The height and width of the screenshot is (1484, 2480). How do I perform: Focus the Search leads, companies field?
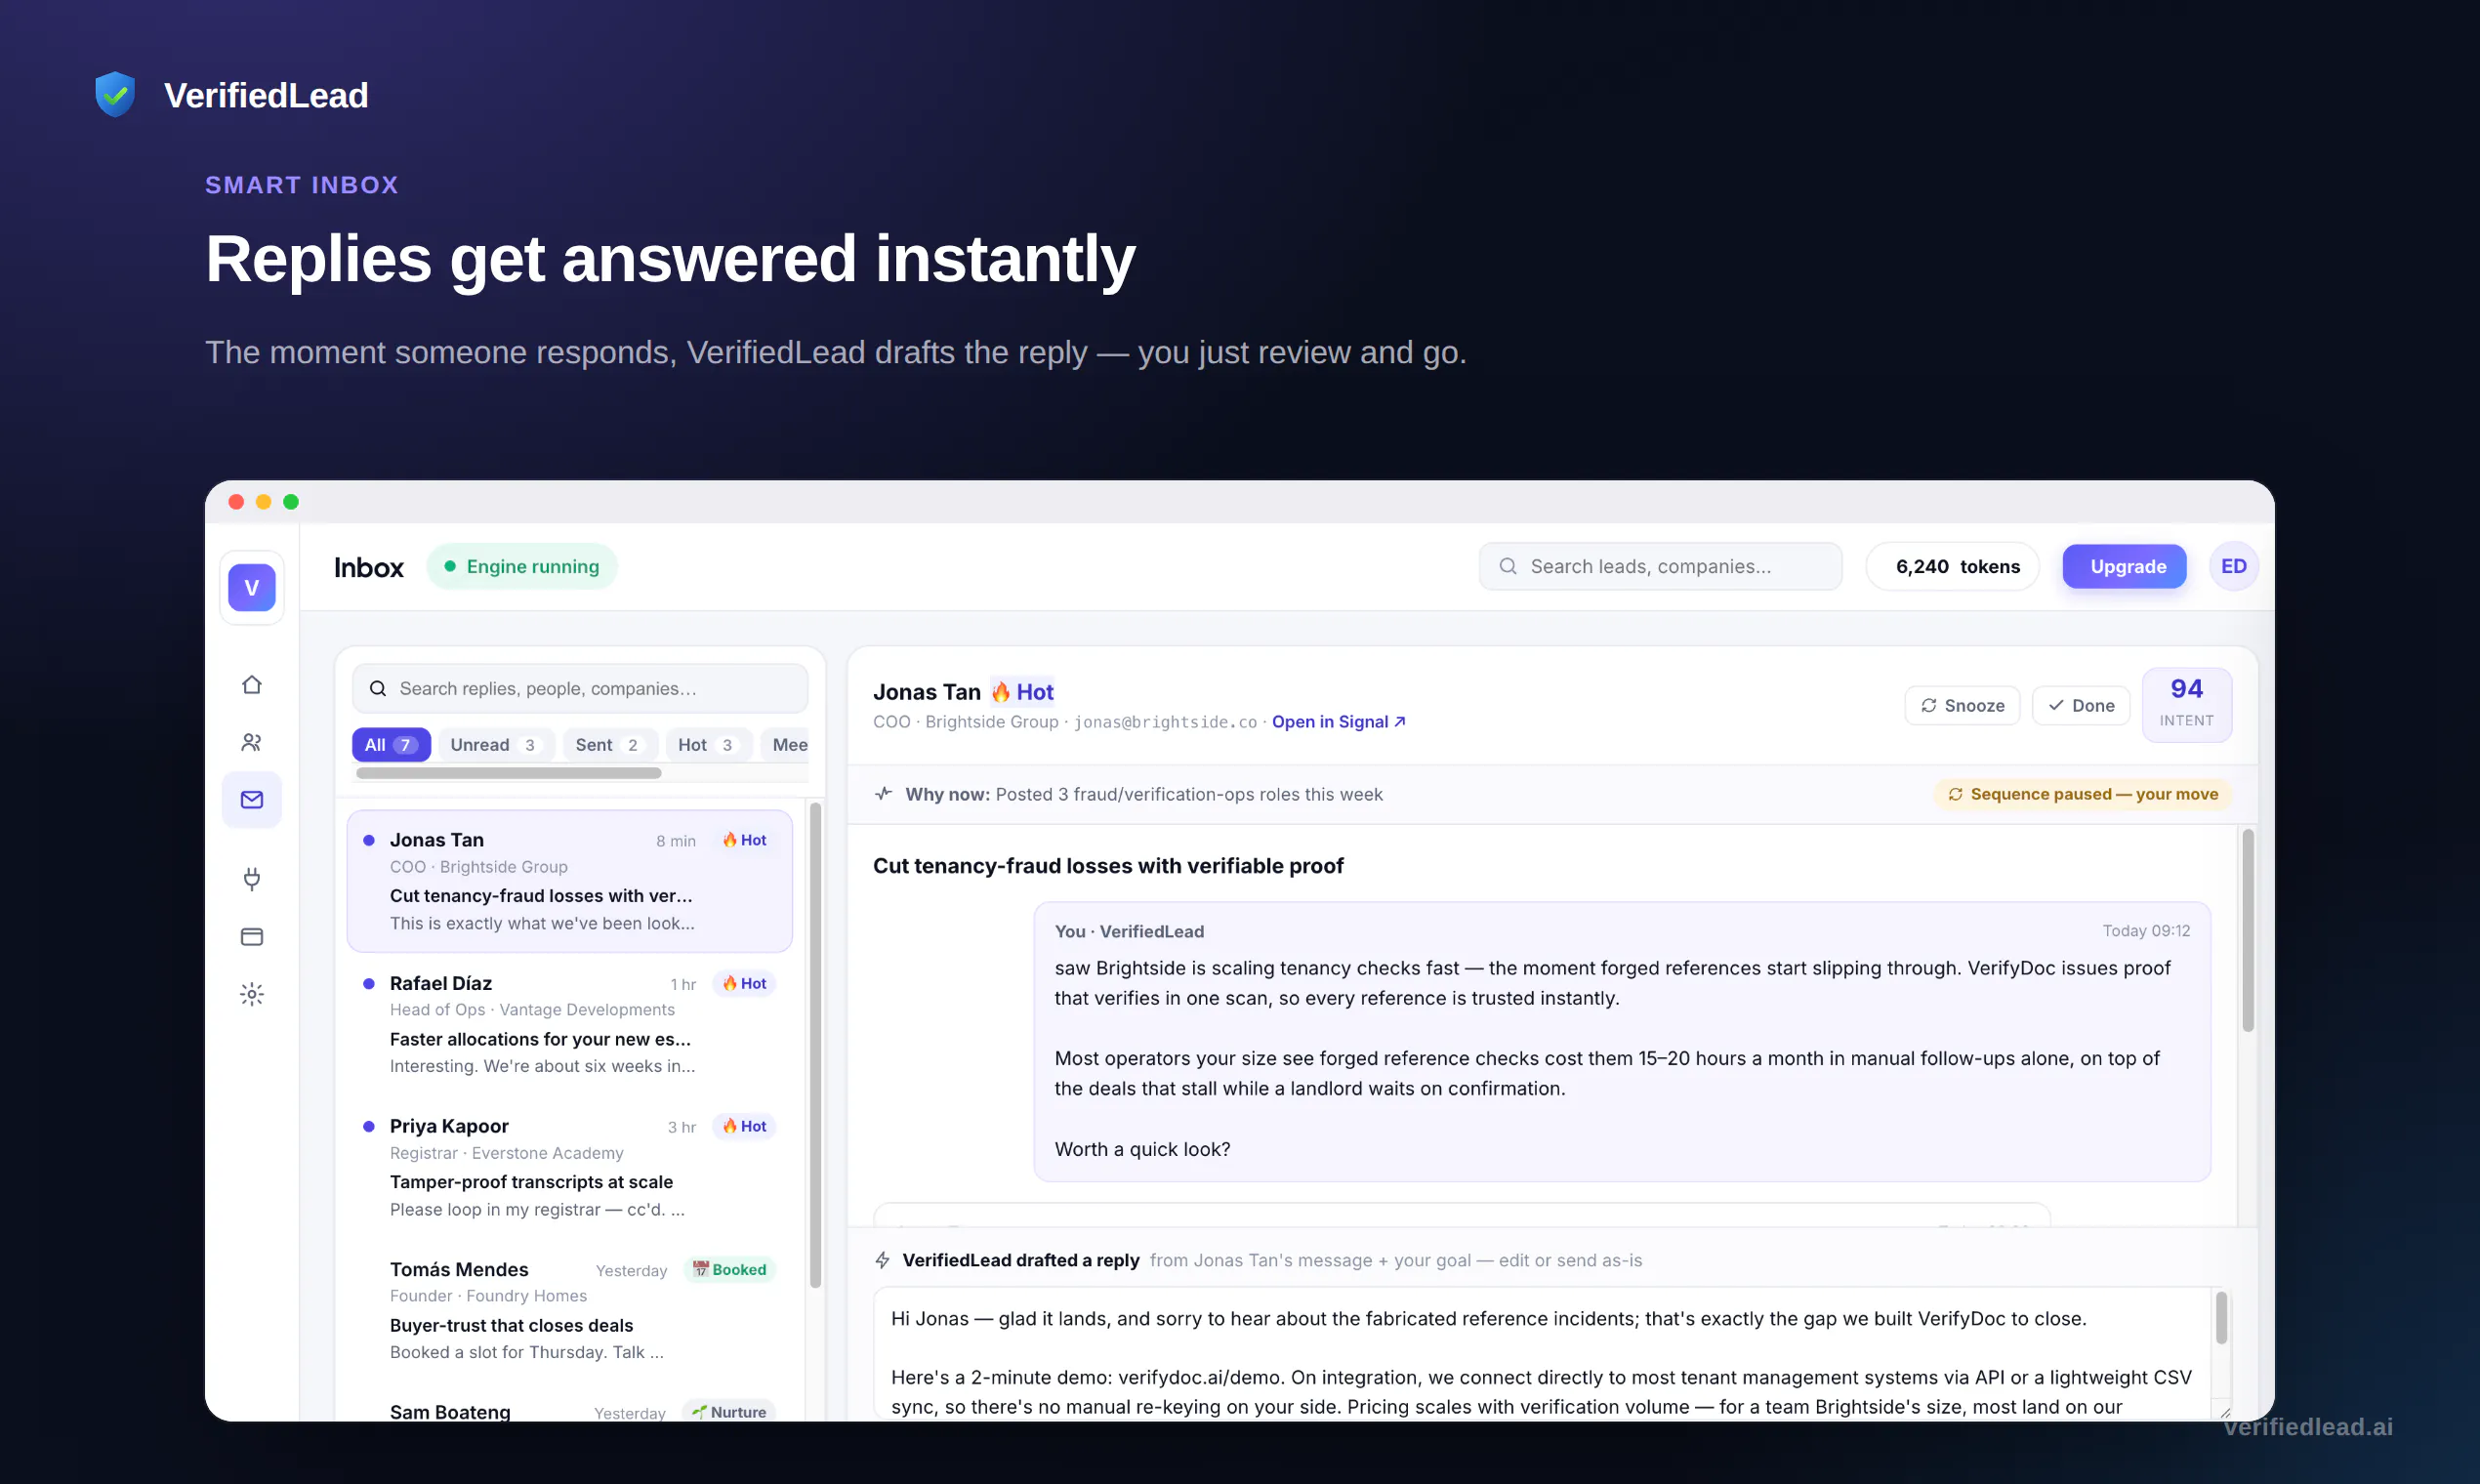pos(1659,566)
